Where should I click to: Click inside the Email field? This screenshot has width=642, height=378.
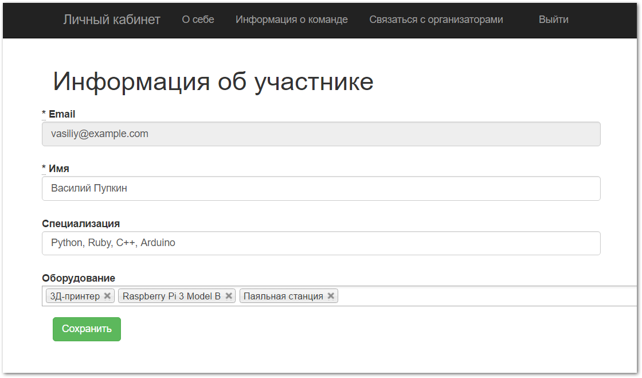tap(321, 134)
